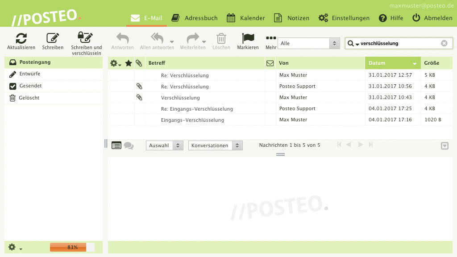Image resolution: width=457 pixels, height=257 pixels.
Task: Open the Konversationen dropdown
Action: pos(216,145)
